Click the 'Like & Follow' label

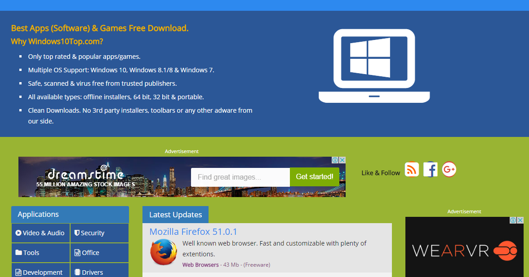click(381, 173)
